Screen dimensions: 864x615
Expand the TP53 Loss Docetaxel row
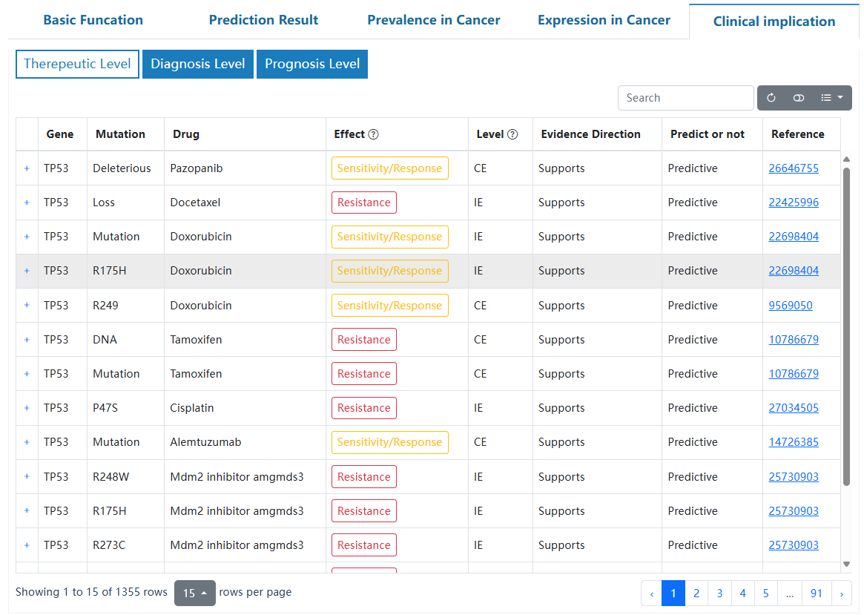pos(27,203)
